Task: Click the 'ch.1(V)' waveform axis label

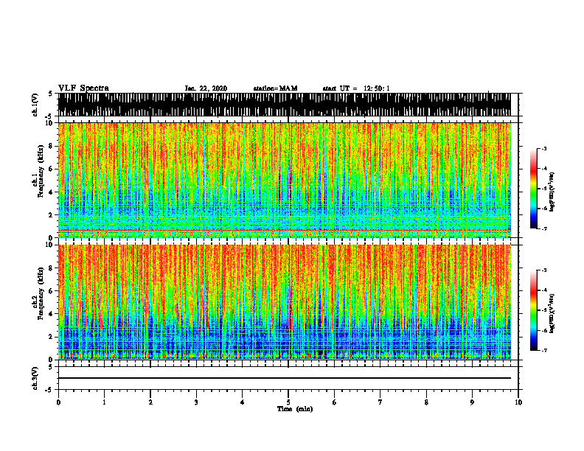Action: [x=35, y=105]
